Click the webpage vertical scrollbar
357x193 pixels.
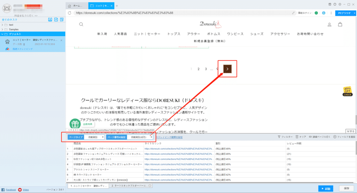356,120
